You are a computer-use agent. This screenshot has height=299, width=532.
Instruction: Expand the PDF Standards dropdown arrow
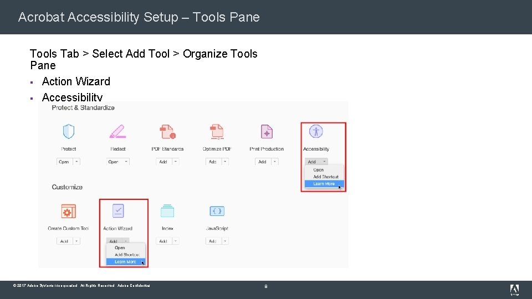tap(176, 162)
